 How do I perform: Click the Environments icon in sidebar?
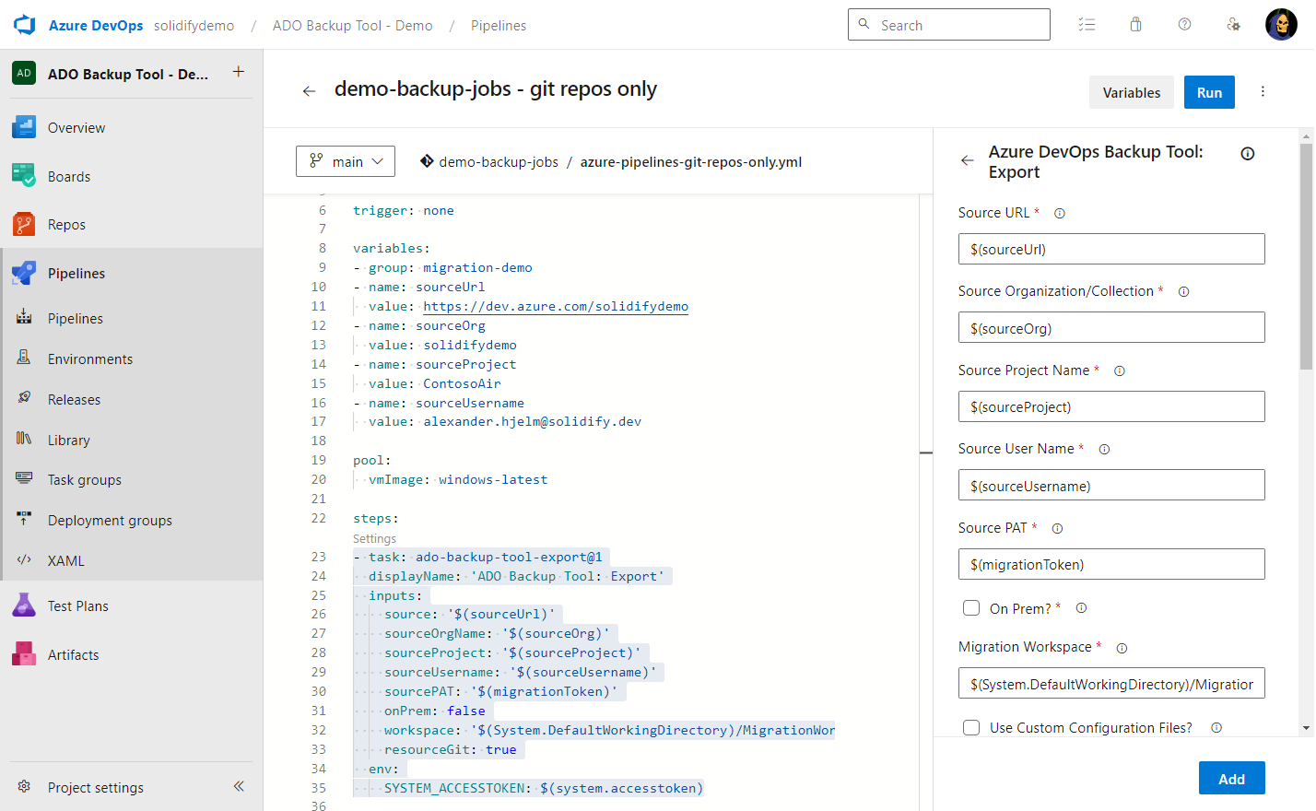24,358
